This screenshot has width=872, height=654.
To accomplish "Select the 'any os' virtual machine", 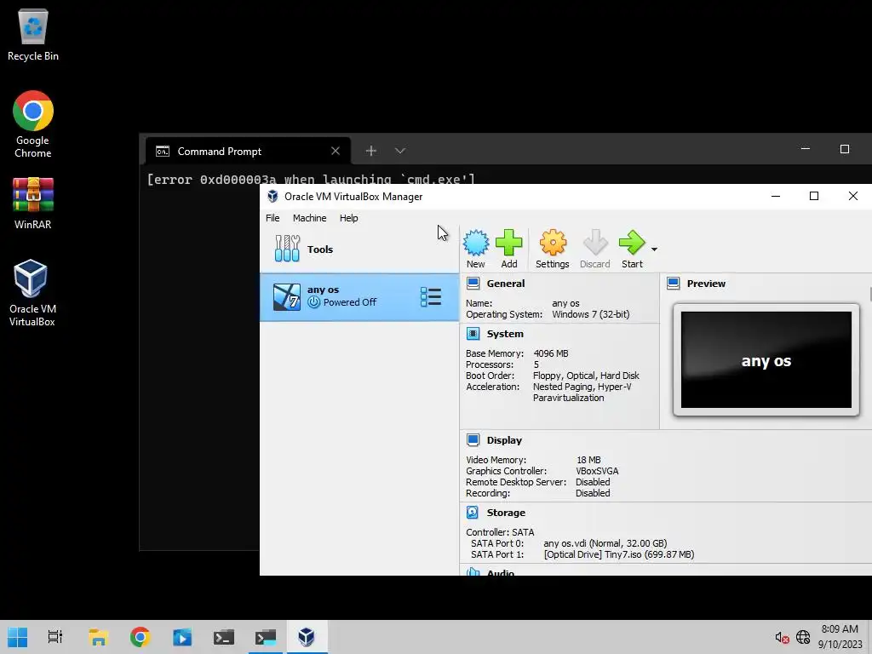I will 359,297.
